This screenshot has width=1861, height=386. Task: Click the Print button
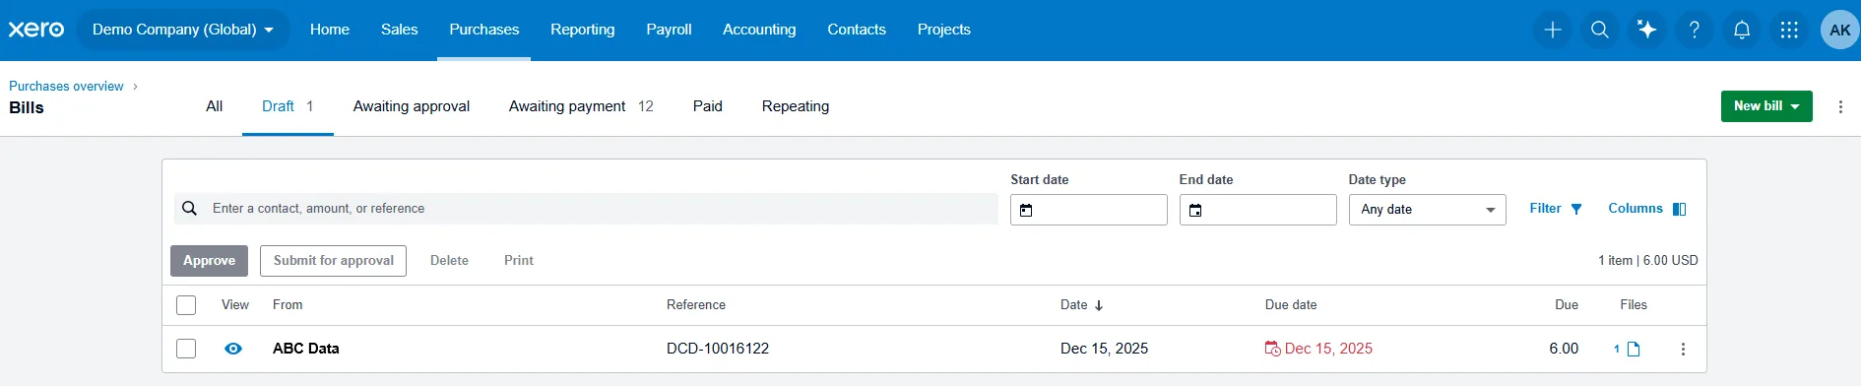click(519, 261)
